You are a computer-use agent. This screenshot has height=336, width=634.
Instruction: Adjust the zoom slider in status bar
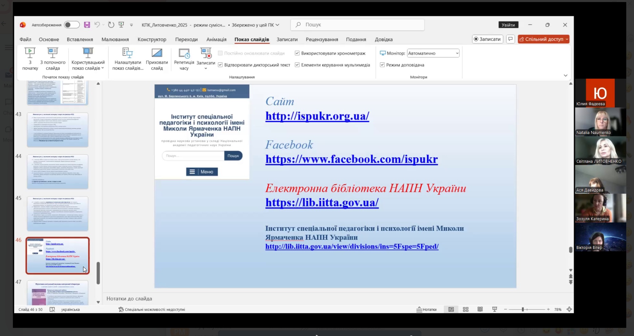523,309
